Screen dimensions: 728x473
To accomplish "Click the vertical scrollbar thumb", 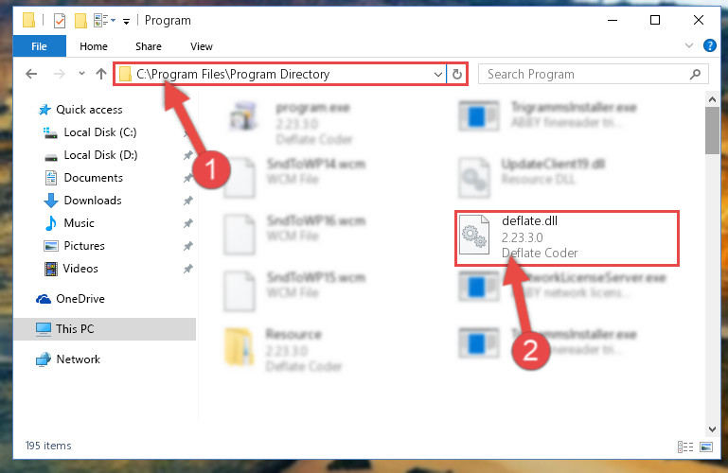I will pos(712,131).
